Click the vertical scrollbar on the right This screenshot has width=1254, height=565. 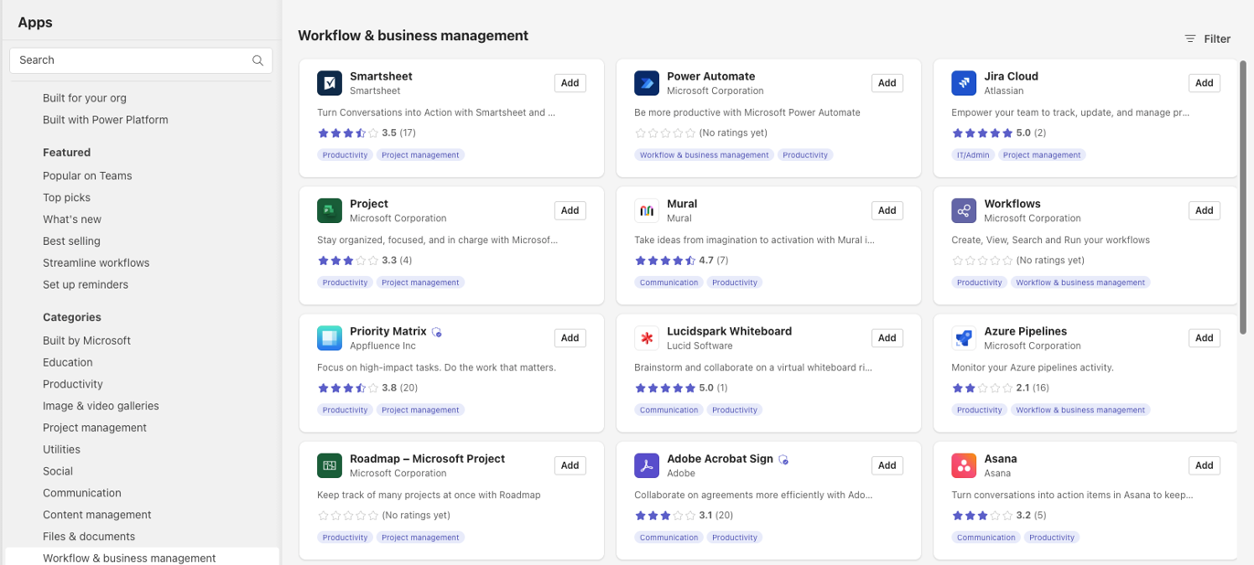click(x=1243, y=183)
